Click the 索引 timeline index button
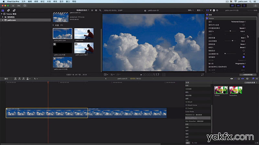 [6, 79]
